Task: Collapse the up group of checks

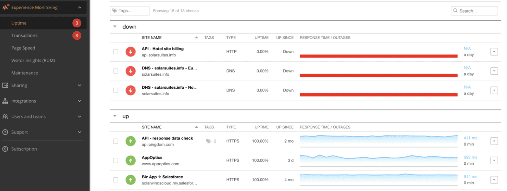Action: pos(115,116)
